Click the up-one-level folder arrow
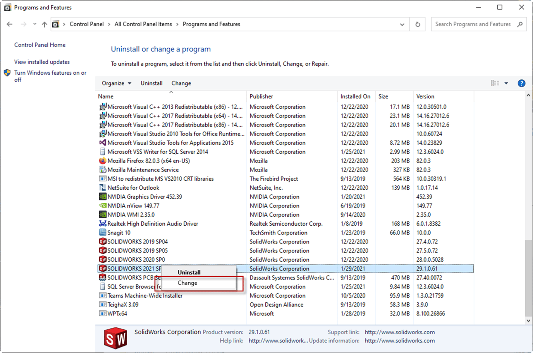Viewport: 533px width, 353px height. pos(44,24)
